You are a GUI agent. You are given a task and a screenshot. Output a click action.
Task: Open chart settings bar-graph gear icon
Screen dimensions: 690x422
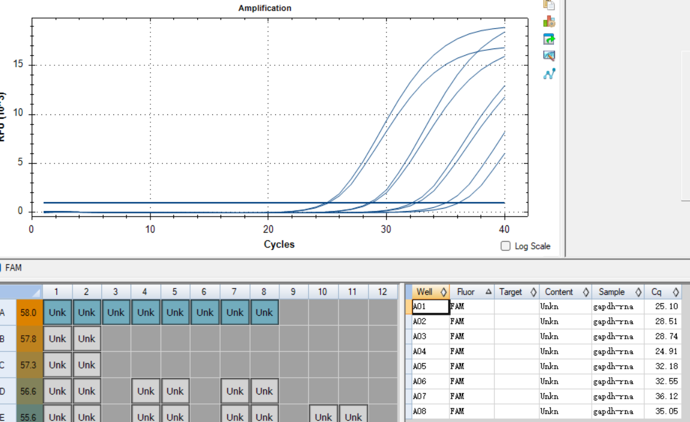coord(549,22)
